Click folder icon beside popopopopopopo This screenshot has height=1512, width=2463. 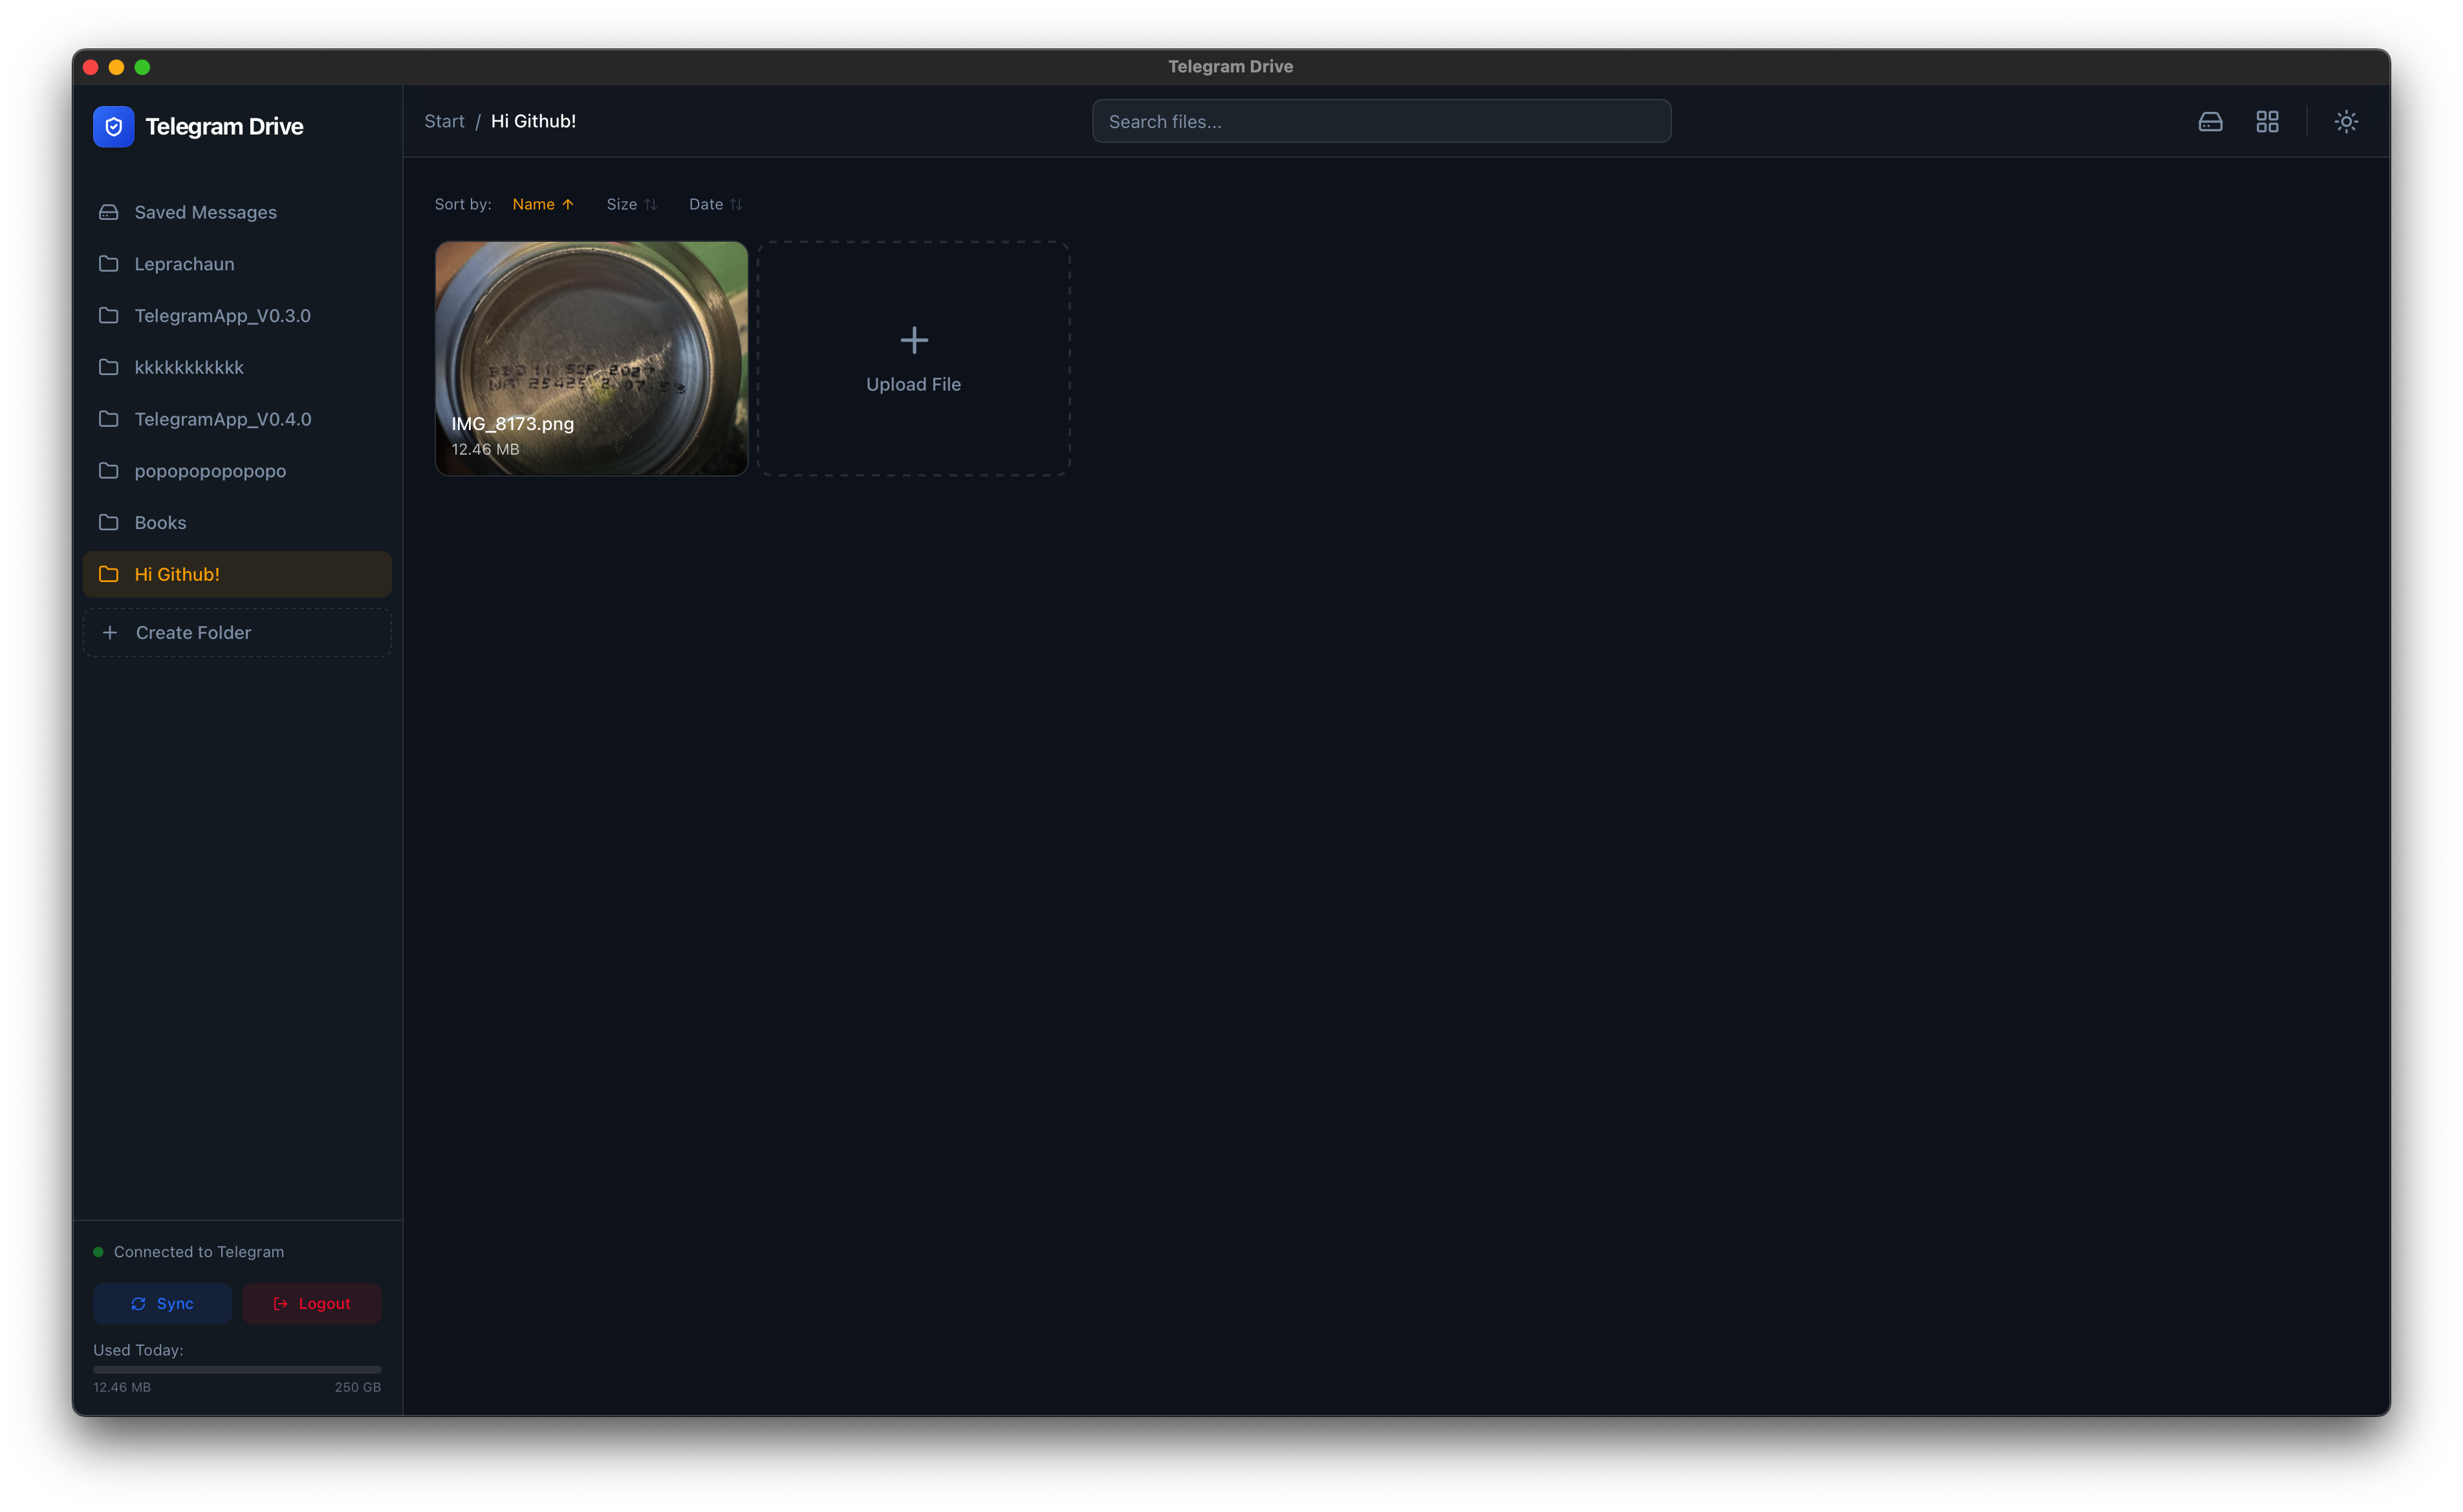point(109,471)
